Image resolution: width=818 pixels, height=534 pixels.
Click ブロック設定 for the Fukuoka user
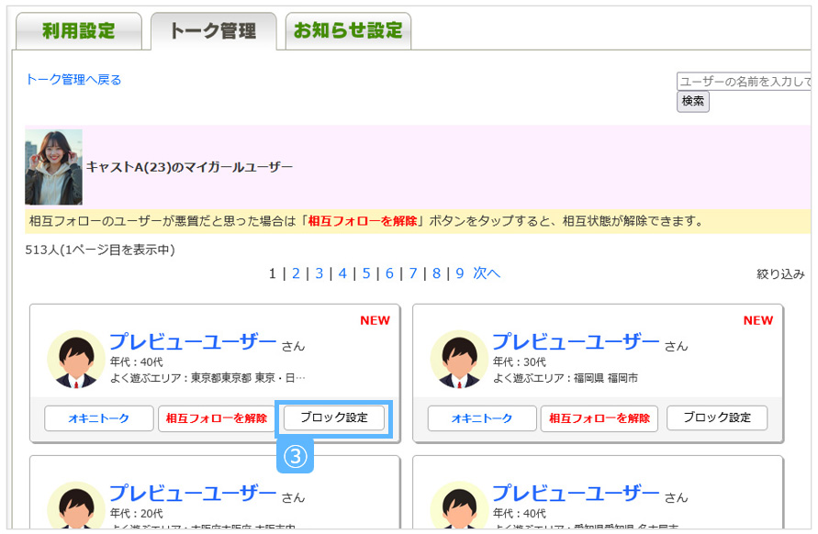pyautogui.click(x=716, y=417)
